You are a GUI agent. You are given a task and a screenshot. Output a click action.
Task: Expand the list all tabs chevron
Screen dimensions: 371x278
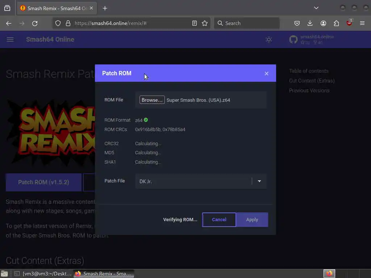(316, 8)
